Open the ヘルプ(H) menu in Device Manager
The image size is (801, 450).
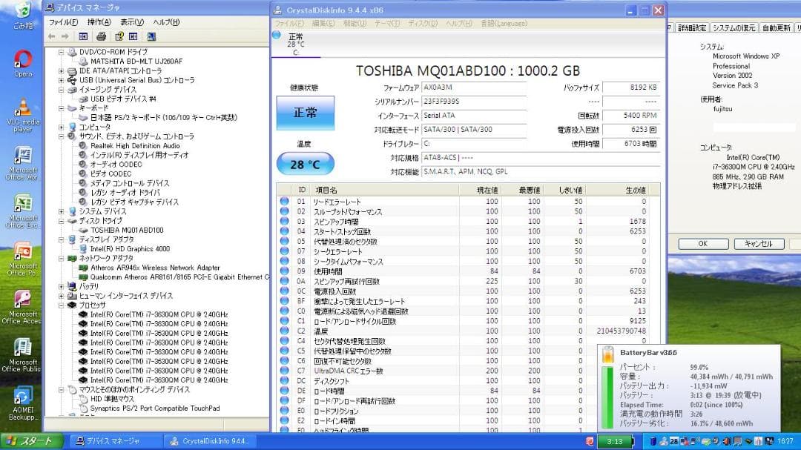click(x=167, y=22)
